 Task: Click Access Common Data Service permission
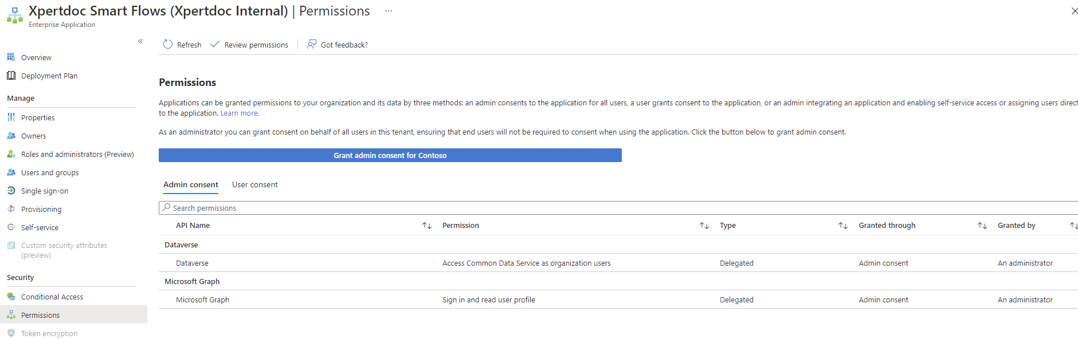(x=527, y=263)
